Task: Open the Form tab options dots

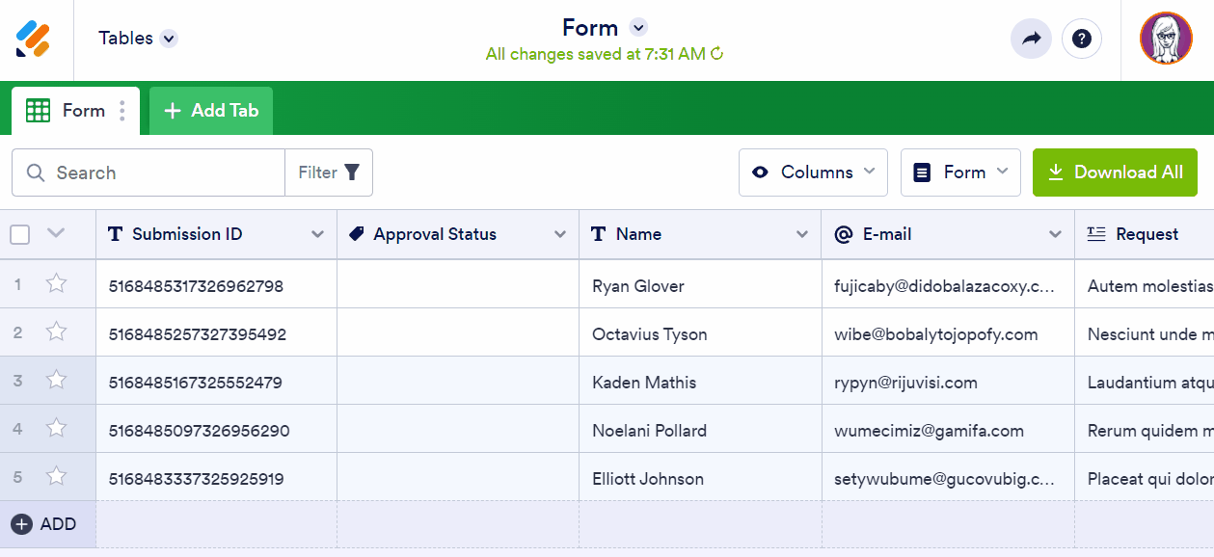Action: tap(122, 111)
